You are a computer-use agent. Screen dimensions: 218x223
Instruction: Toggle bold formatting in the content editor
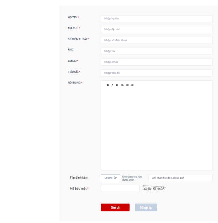[108, 85]
